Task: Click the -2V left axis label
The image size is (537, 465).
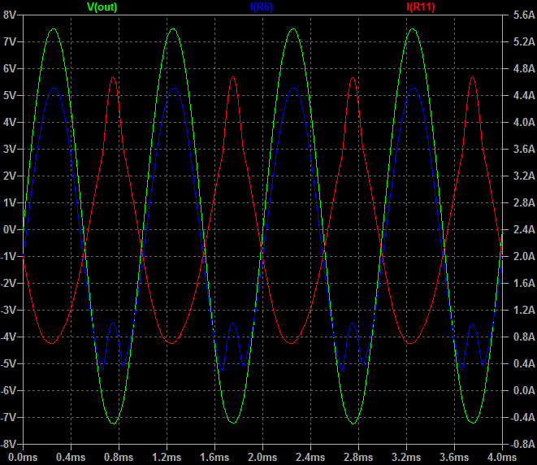Action: click(8, 283)
